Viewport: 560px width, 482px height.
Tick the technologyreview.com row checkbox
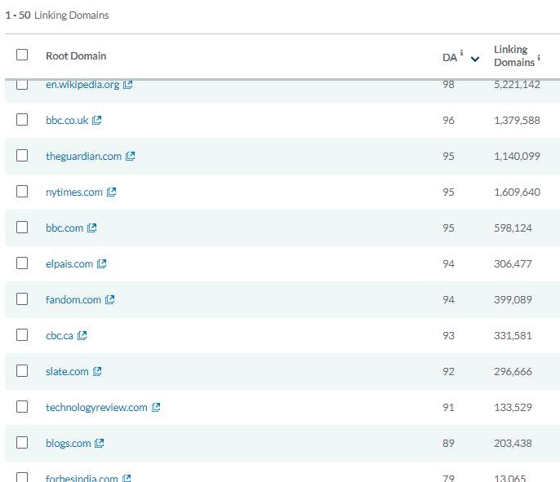tap(22, 406)
